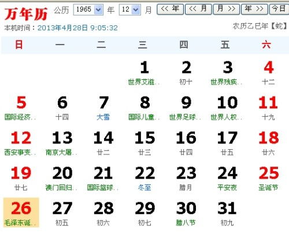Select highlighted December 26 毛泽东诞
This screenshot has width=289, height=240.
(x=21, y=212)
